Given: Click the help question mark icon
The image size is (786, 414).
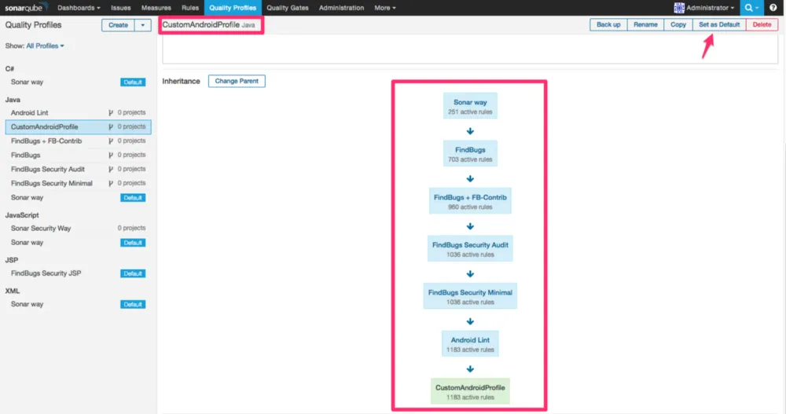Looking at the screenshot, I should (x=773, y=8).
